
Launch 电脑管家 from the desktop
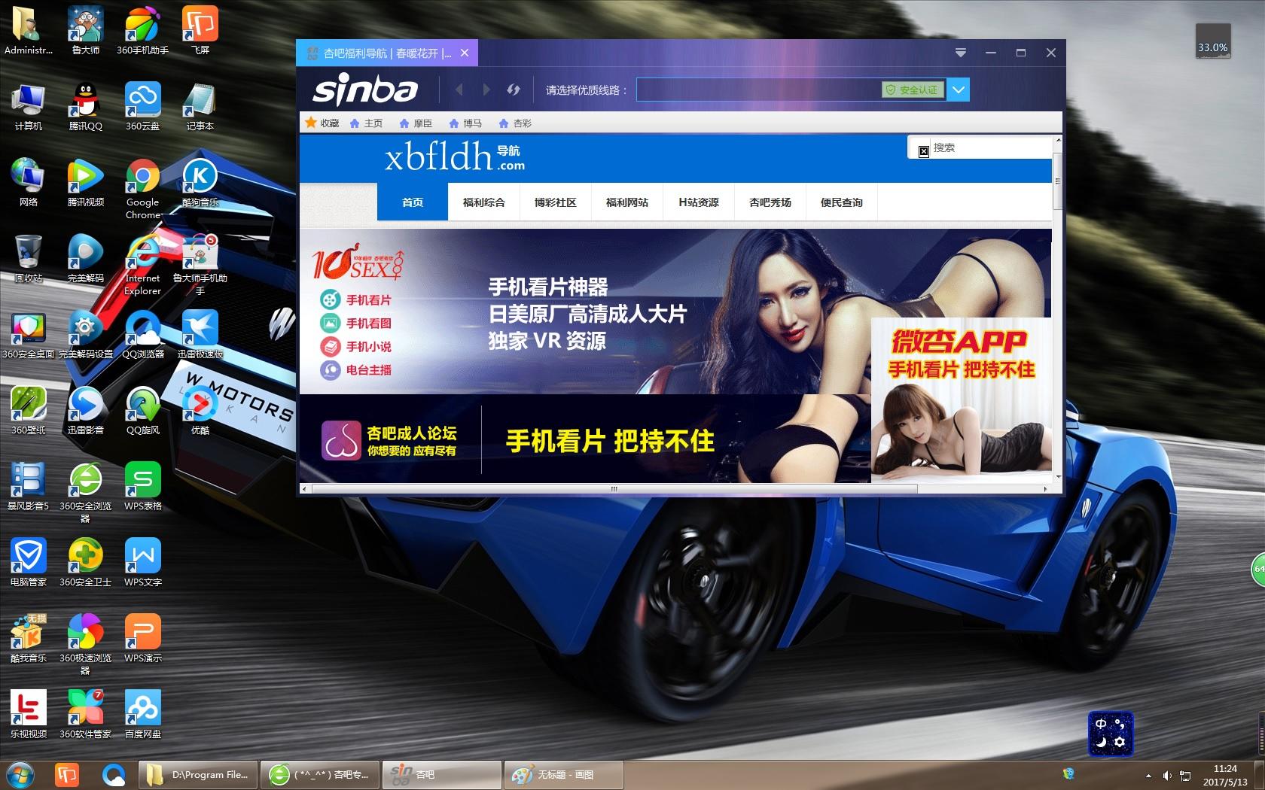tap(29, 562)
